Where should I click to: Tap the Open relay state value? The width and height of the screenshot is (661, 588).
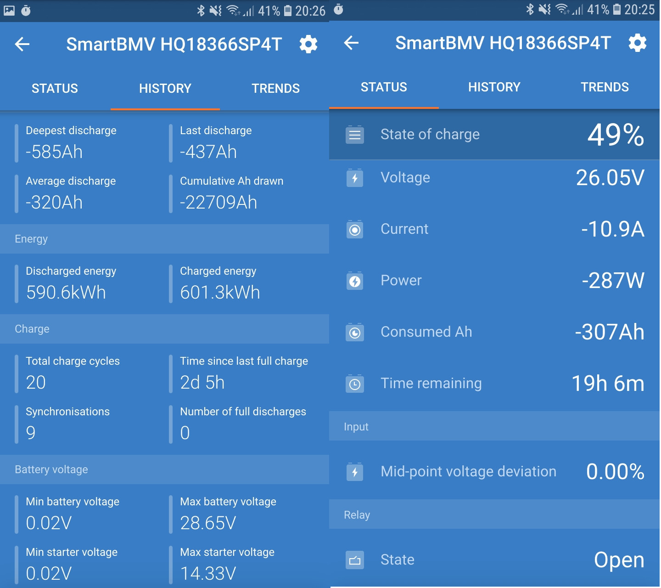coord(619,560)
